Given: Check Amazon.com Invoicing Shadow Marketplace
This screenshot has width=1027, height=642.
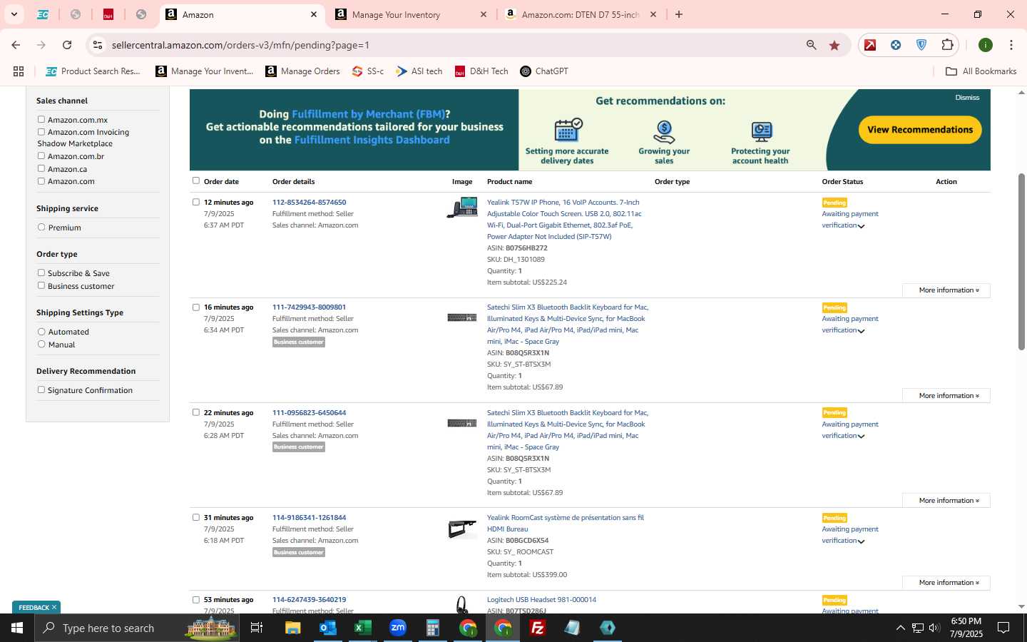Looking at the screenshot, I should pyautogui.click(x=41, y=132).
